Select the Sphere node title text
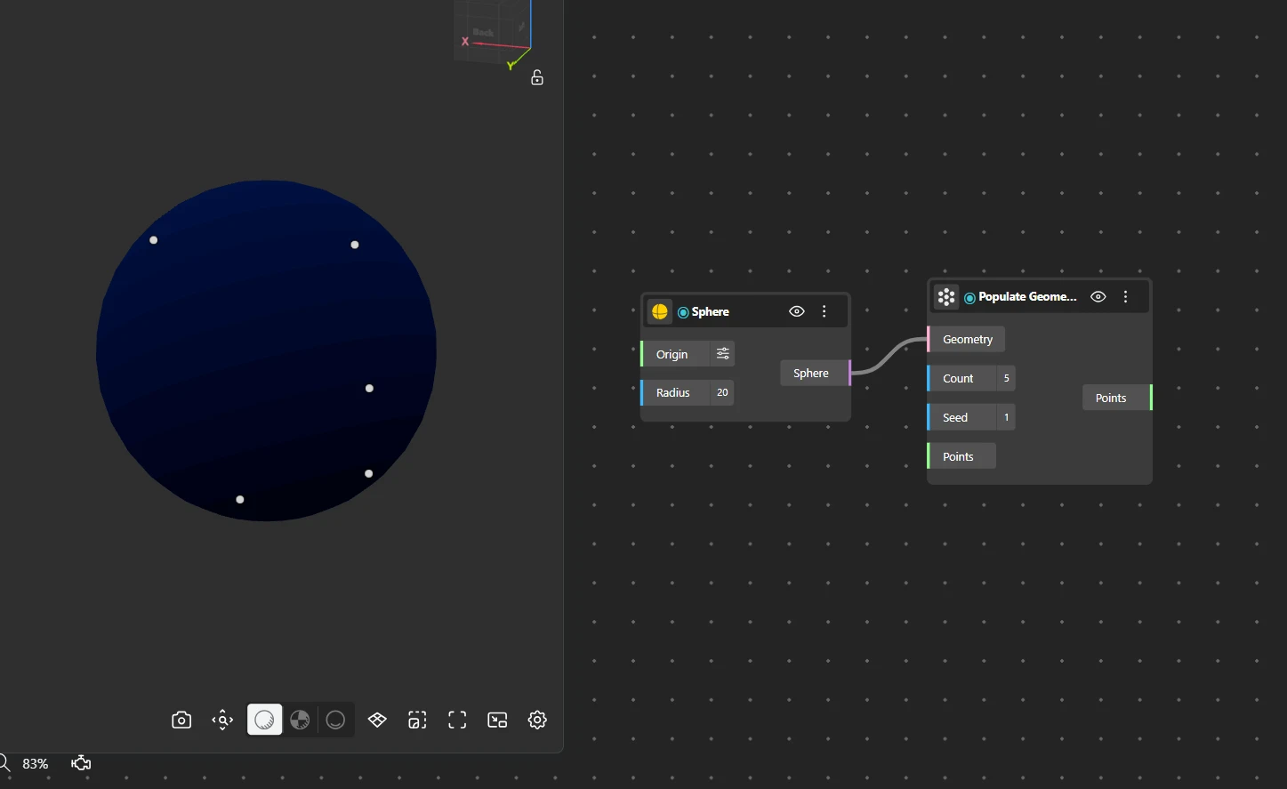 (x=711, y=312)
